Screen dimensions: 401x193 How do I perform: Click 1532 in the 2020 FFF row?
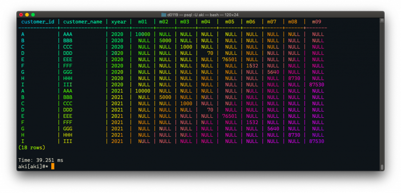pos(252,66)
